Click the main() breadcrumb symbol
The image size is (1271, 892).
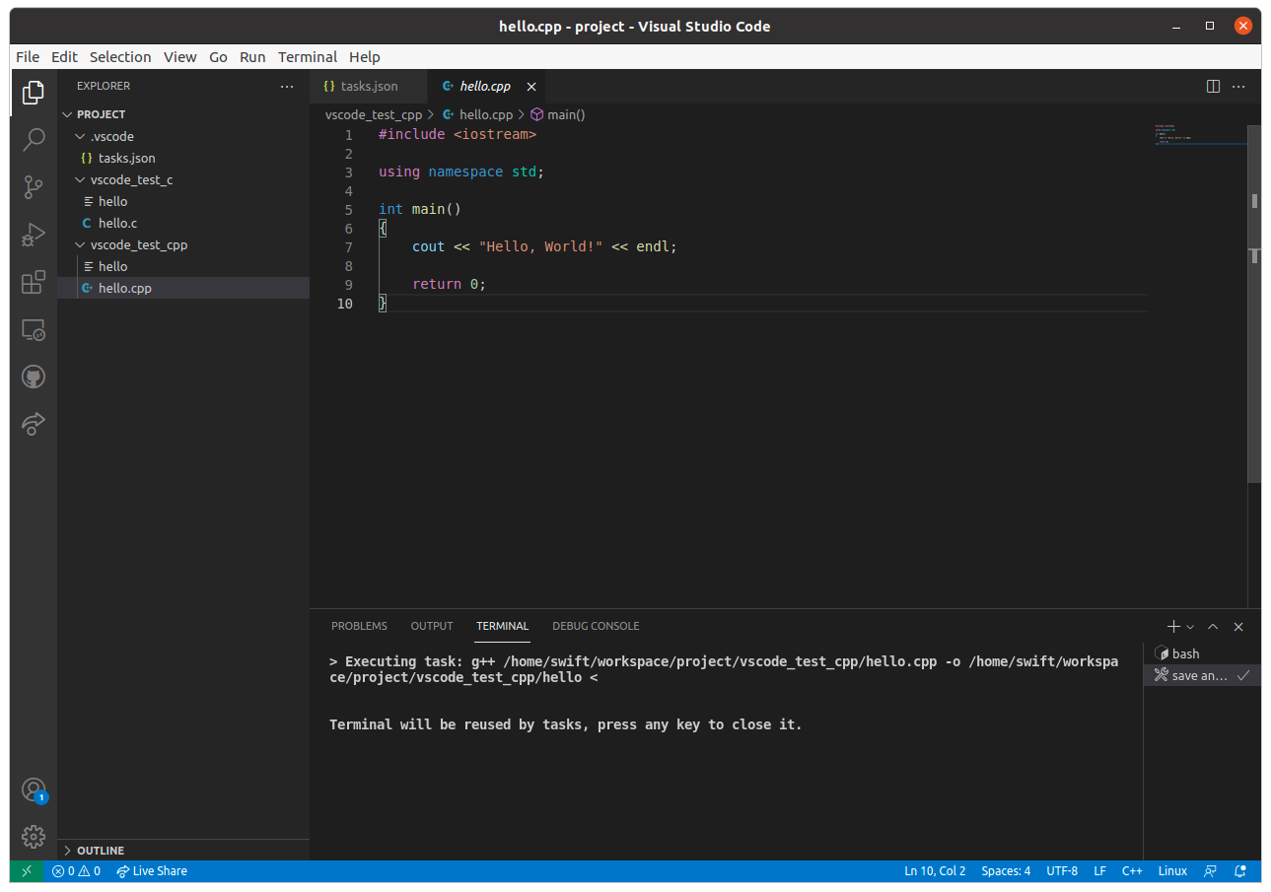coord(558,114)
